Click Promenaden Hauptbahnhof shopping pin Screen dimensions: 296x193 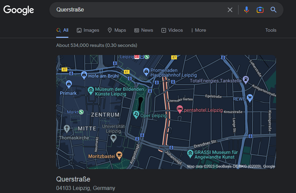pyautogui.click(x=146, y=72)
